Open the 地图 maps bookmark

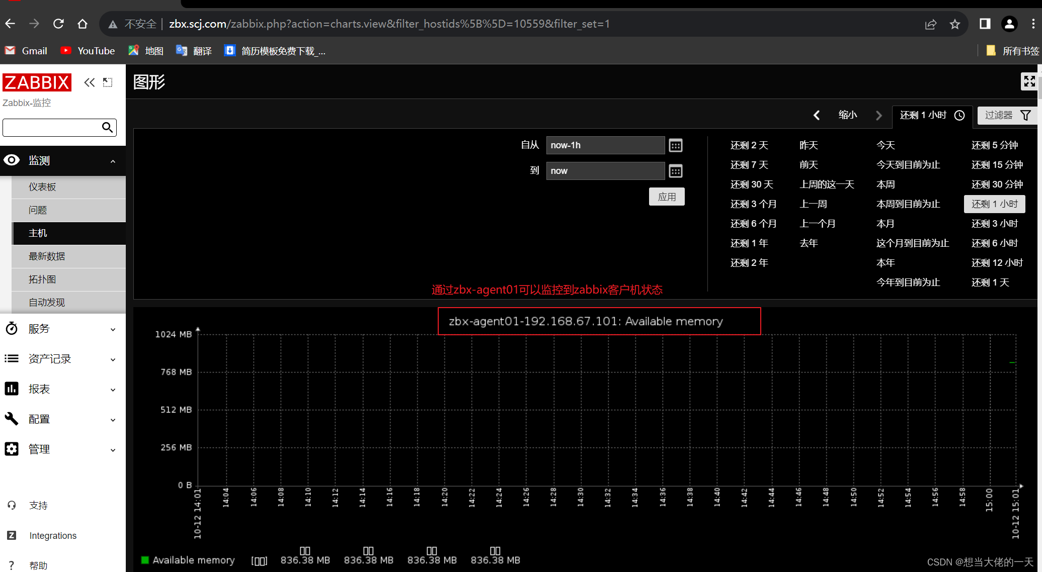[146, 51]
